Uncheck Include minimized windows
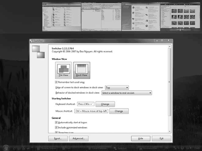Screen dimensions: 202x151 coord(56,128)
